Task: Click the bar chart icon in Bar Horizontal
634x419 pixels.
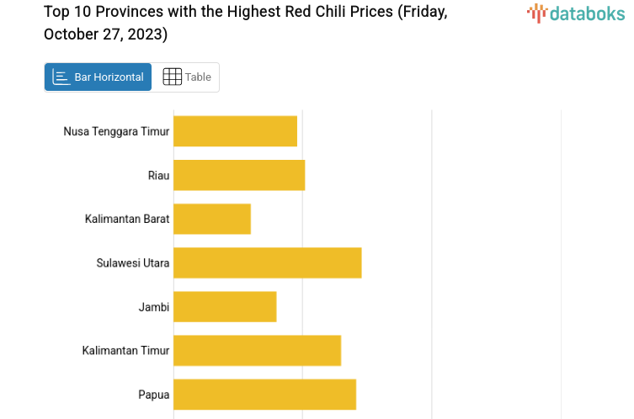Action: [61, 77]
